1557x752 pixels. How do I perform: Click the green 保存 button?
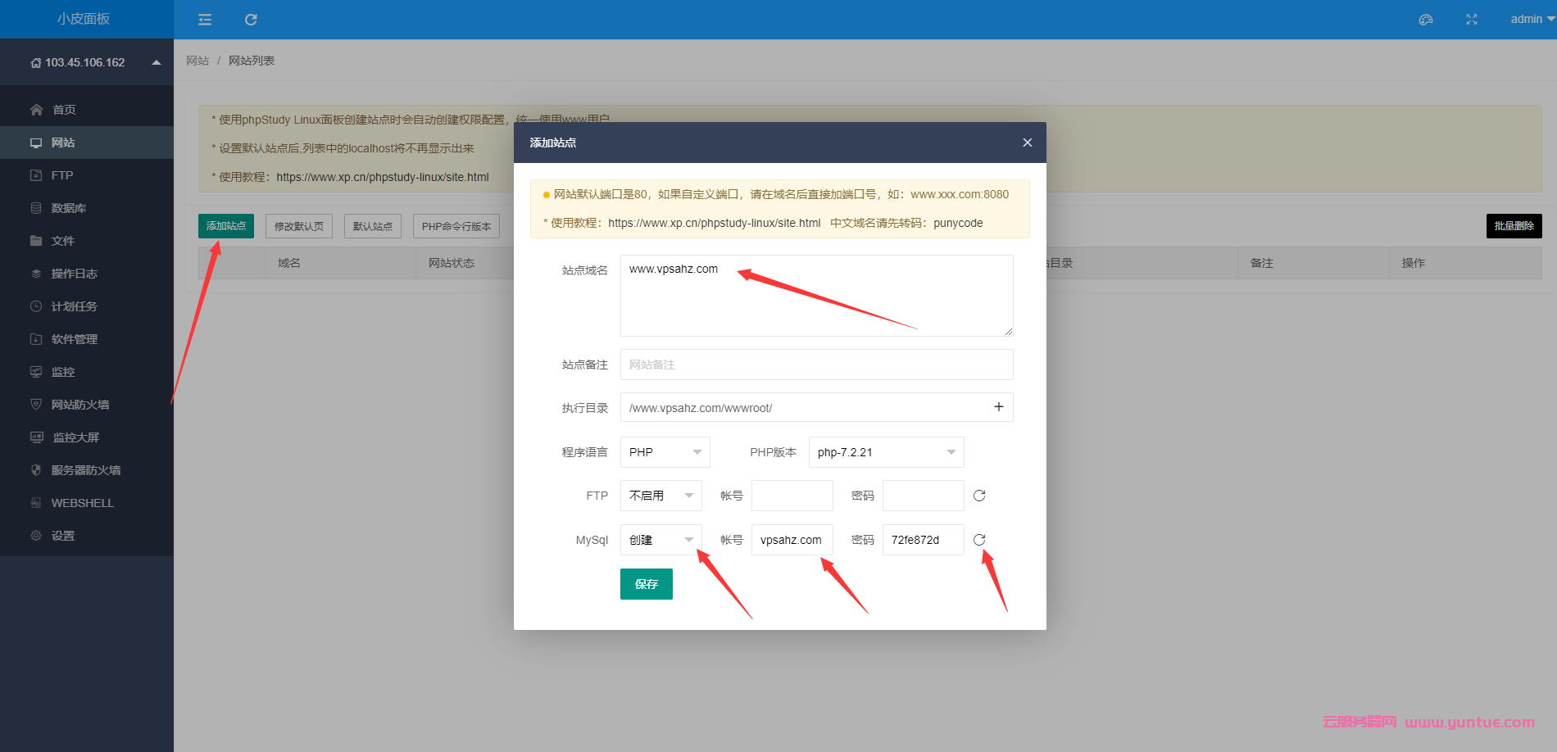point(646,584)
